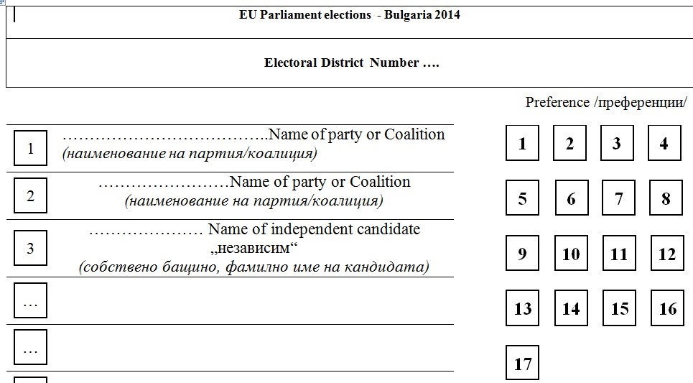Viewport: 693px width, 383px height.
Task: Click the Electoral District Number field
Action: (x=351, y=63)
